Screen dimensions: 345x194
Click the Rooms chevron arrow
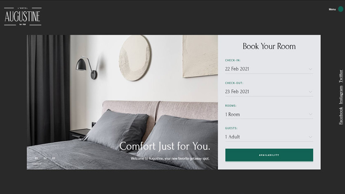click(310, 115)
